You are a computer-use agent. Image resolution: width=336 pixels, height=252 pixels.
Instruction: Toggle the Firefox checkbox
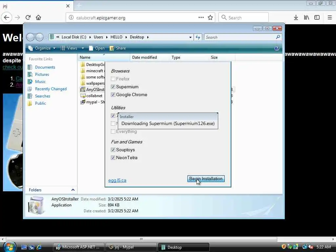click(113, 79)
